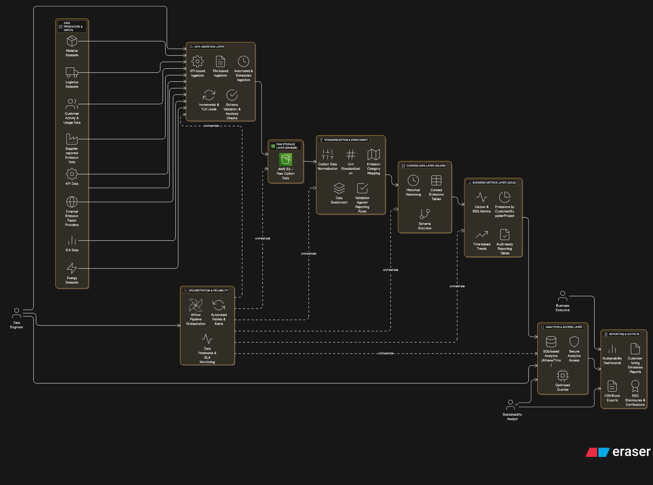Click the AWS S3 bucket icon
This screenshot has height=485, width=653.
[285, 160]
